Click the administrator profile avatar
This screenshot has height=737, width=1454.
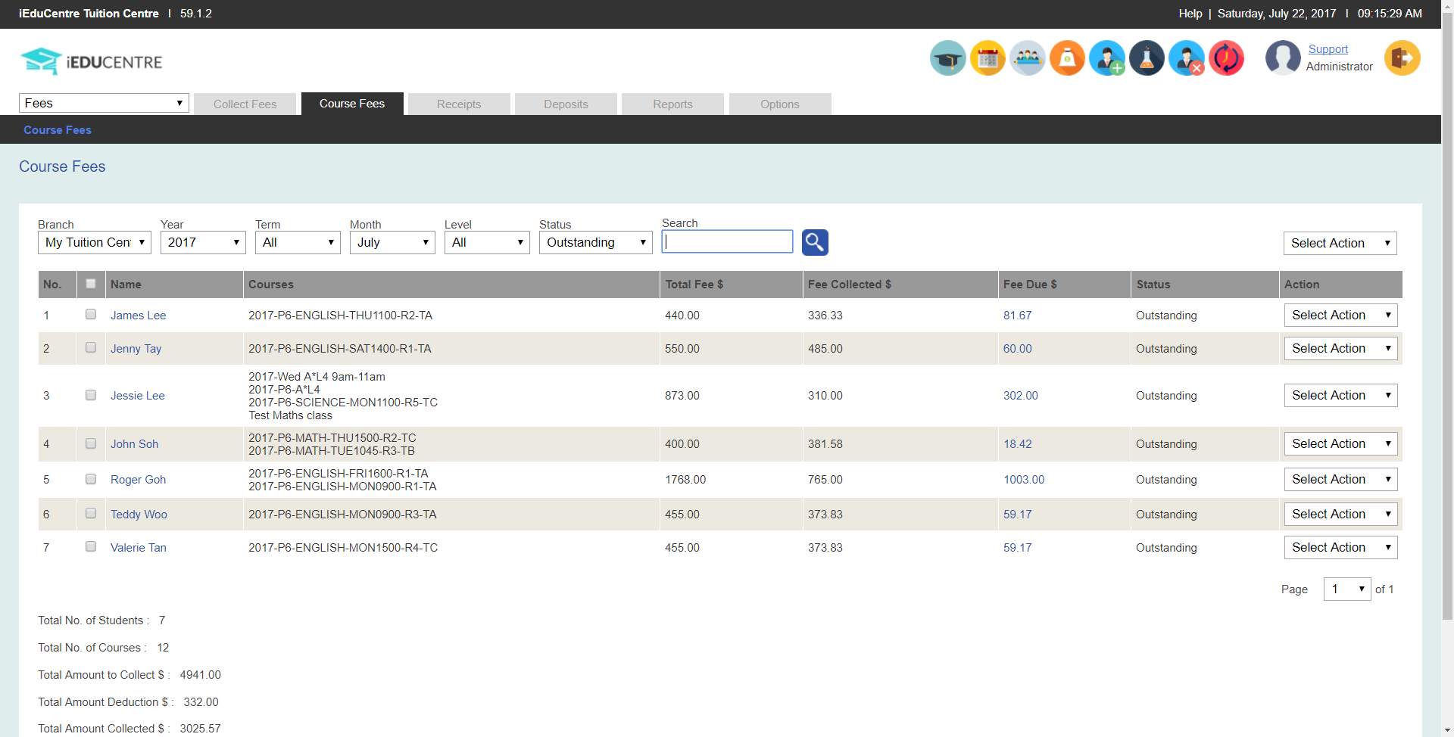click(x=1283, y=58)
